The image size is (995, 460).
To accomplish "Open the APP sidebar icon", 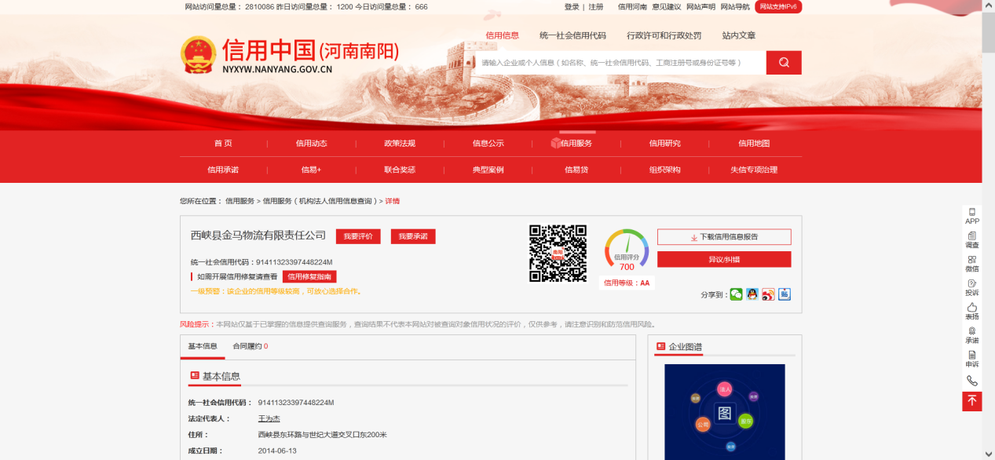I will pyautogui.click(x=972, y=217).
